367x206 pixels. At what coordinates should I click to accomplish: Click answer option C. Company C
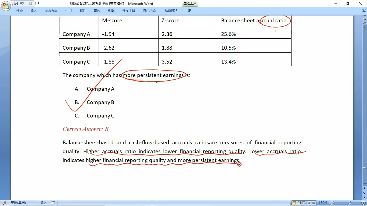[95, 116]
